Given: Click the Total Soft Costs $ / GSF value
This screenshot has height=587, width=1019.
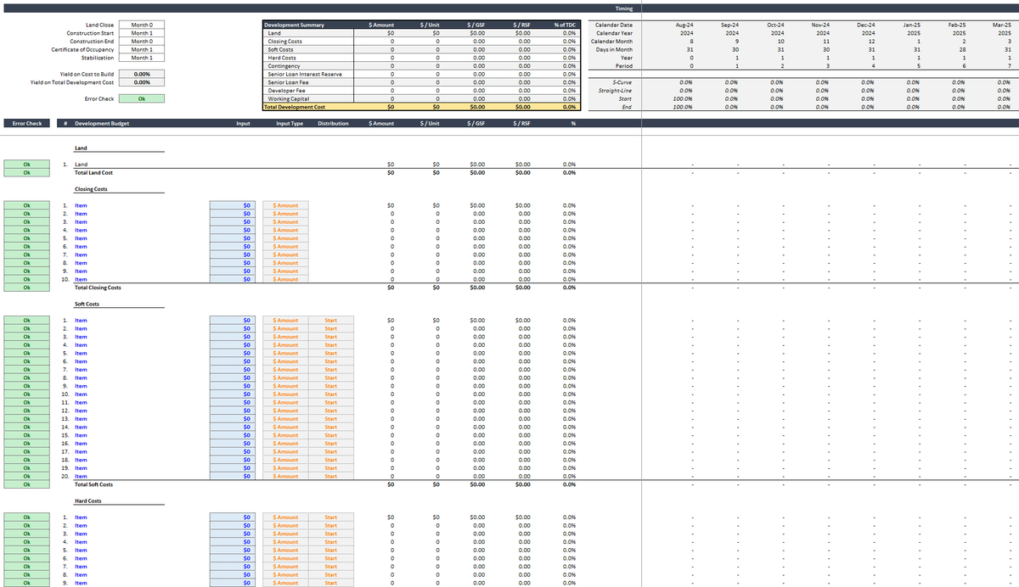Looking at the screenshot, I should [x=477, y=484].
